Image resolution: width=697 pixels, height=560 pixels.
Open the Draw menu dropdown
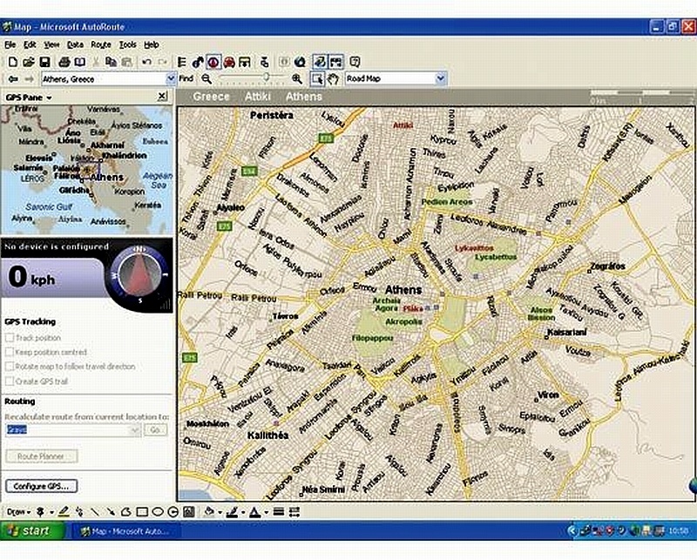18,512
